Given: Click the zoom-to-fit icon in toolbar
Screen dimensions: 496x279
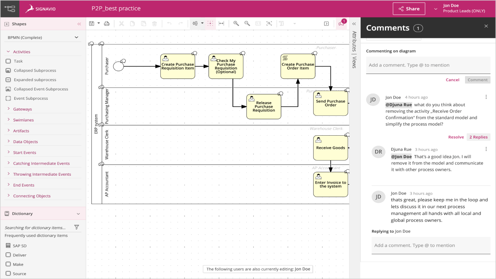Looking at the screenshot, I should tap(269, 24).
